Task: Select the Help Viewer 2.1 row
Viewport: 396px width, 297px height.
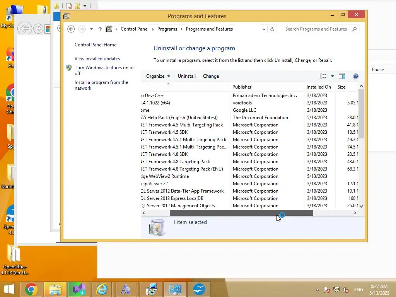Action: (249, 184)
